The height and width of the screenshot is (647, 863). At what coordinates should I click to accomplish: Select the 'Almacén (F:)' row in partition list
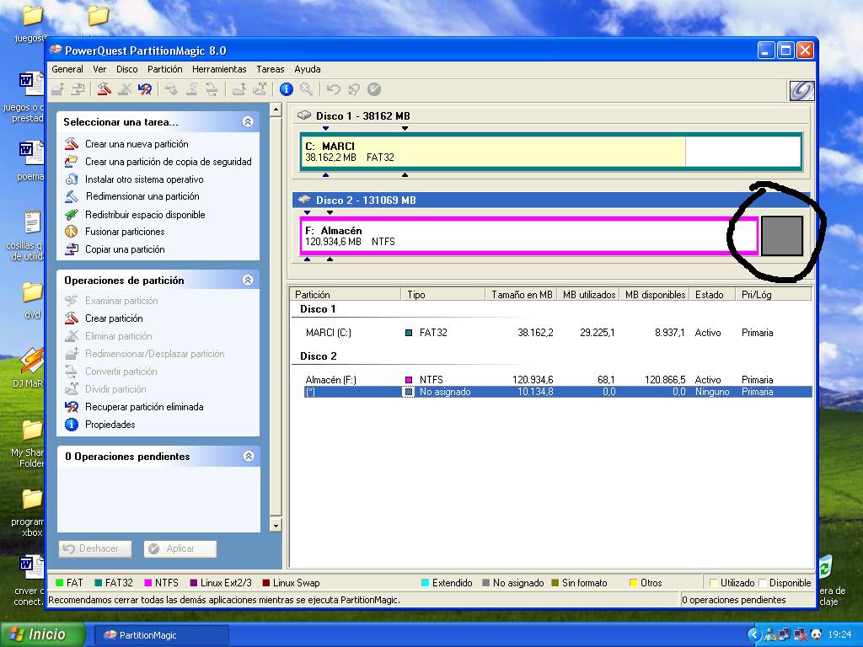pyautogui.click(x=550, y=380)
